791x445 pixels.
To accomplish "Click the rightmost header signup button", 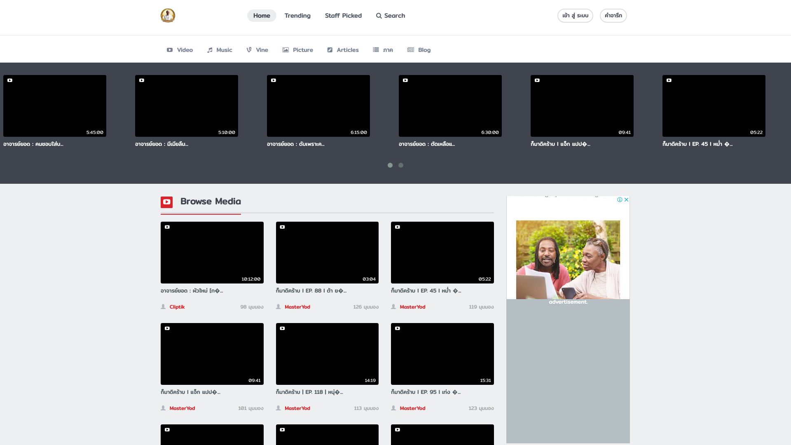I will [x=613, y=16].
